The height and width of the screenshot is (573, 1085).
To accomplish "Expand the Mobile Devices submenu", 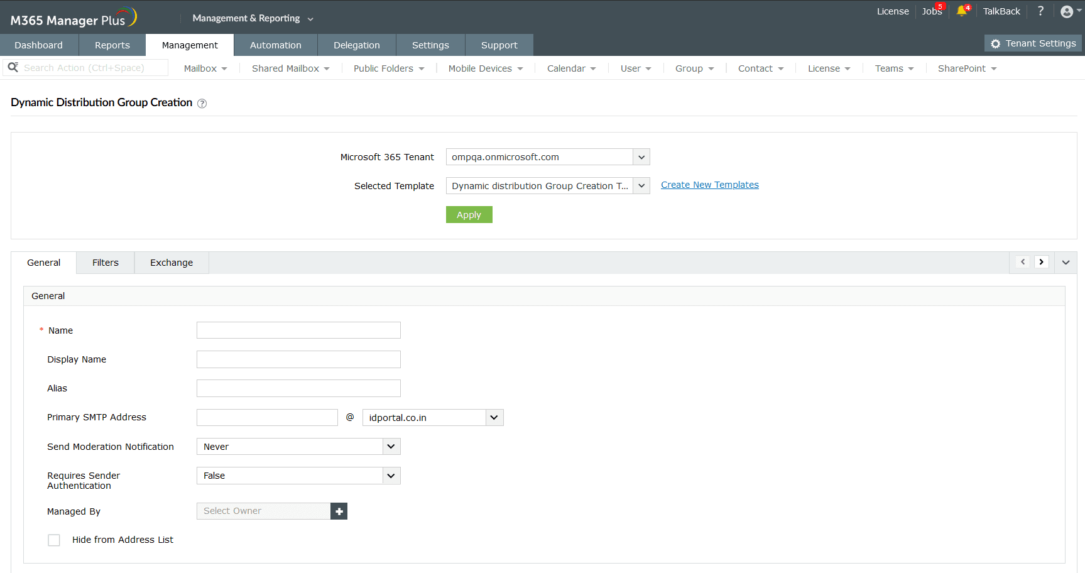I will click(486, 68).
